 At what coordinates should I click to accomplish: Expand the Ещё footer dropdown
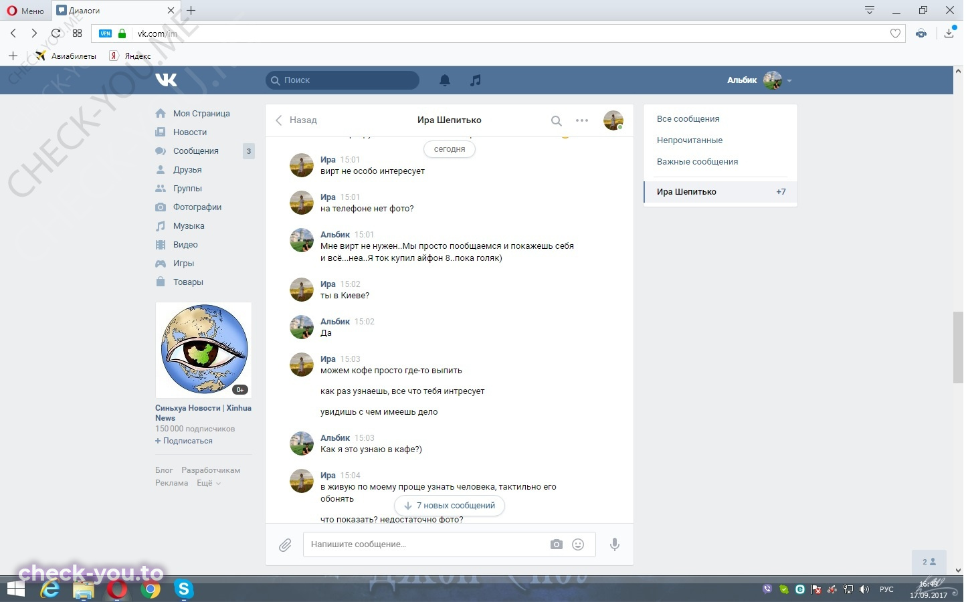208,483
